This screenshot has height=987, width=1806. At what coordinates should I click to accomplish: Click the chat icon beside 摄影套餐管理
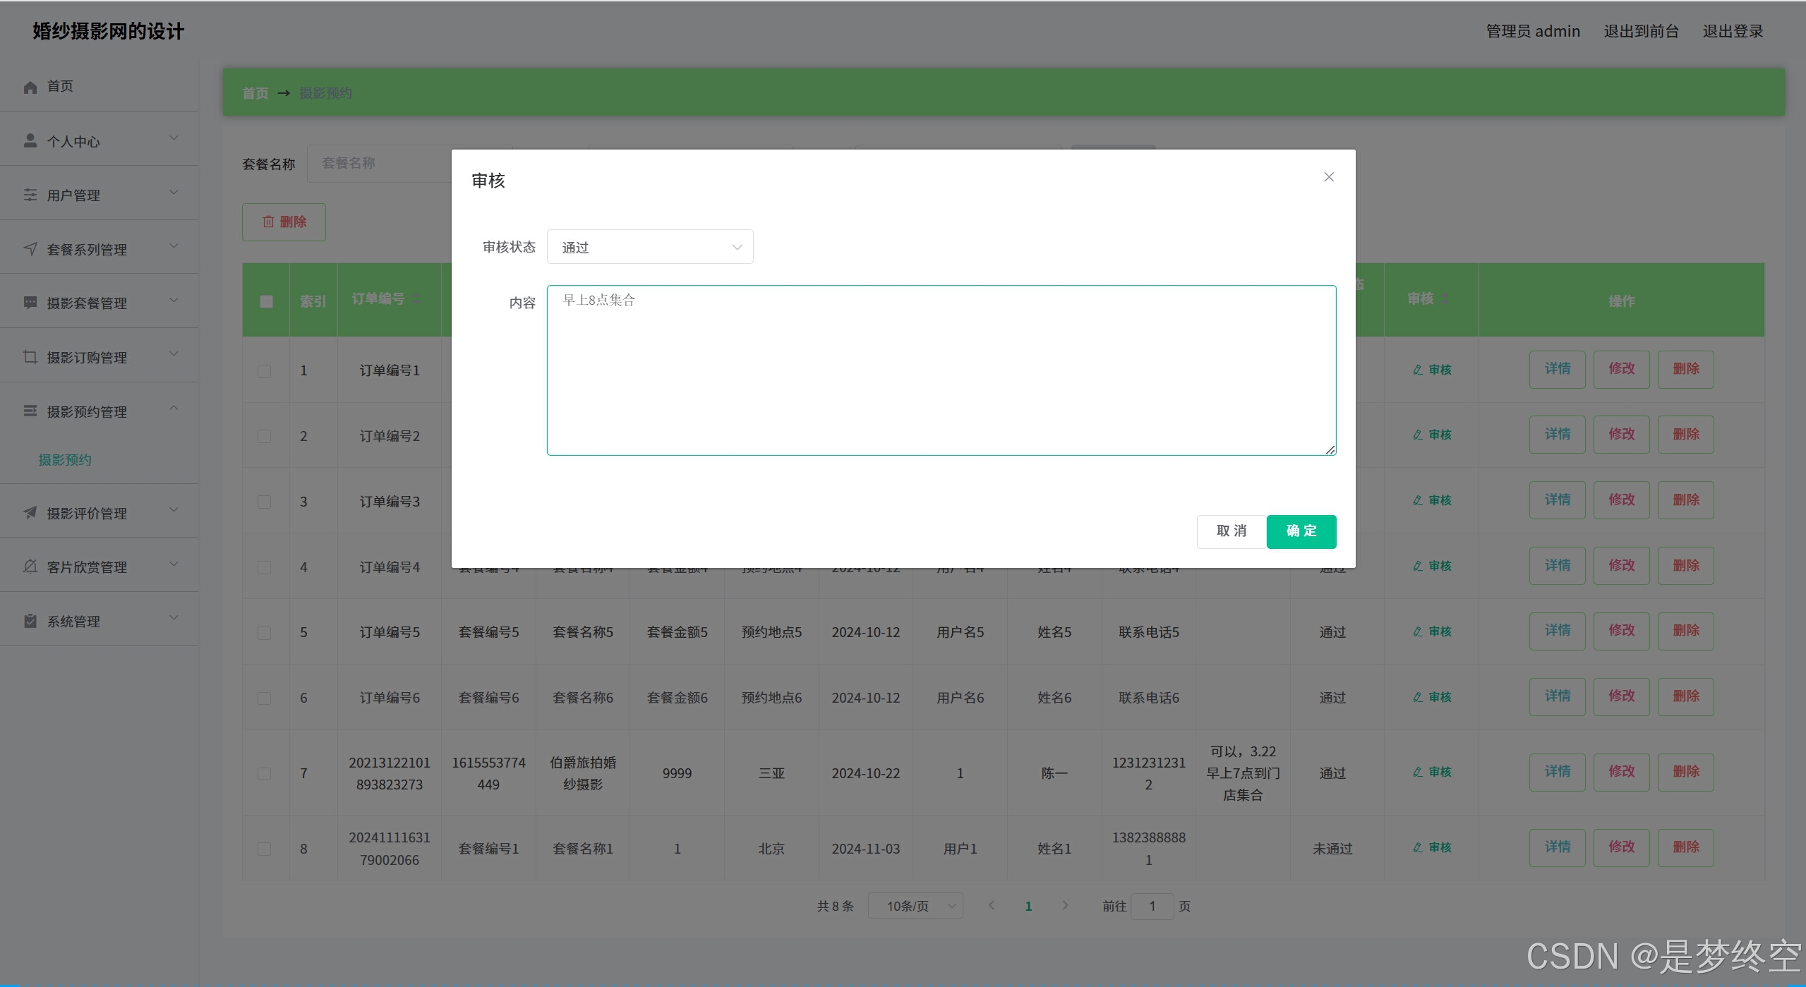coord(30,303)
